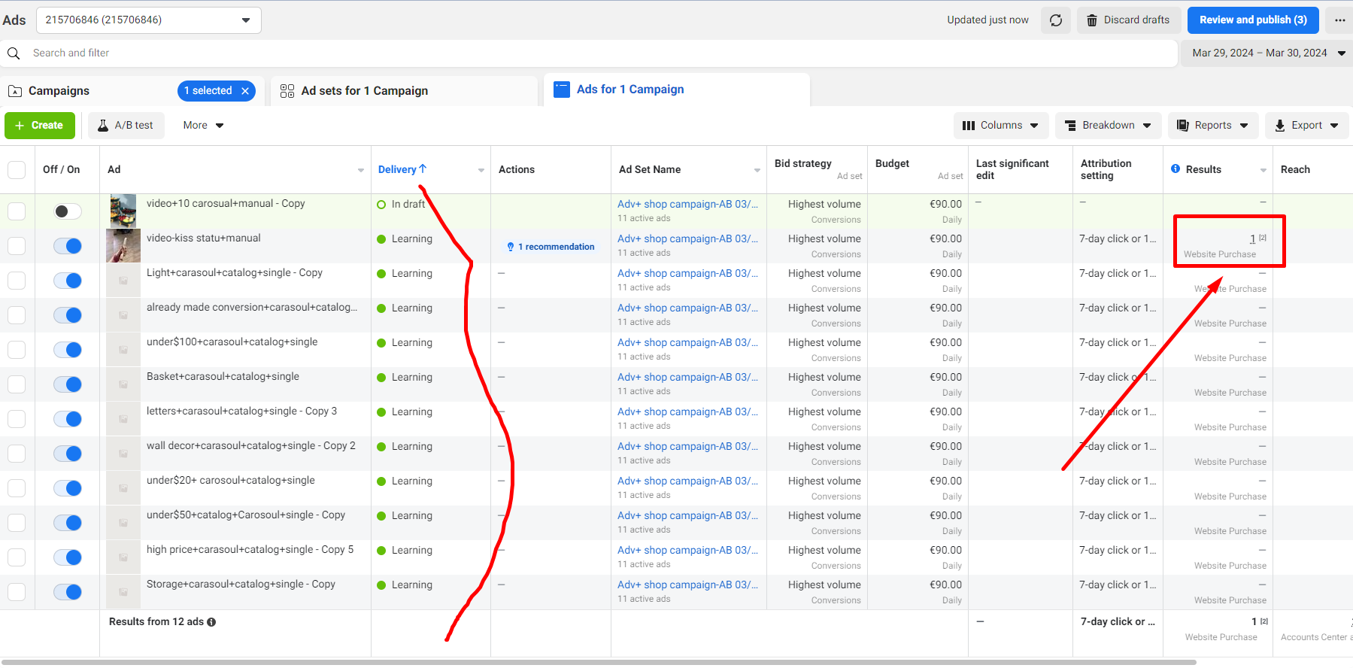The image size is (1353, 668).
Task: Sort by Delivery column arrow
Action: [423, 169]
